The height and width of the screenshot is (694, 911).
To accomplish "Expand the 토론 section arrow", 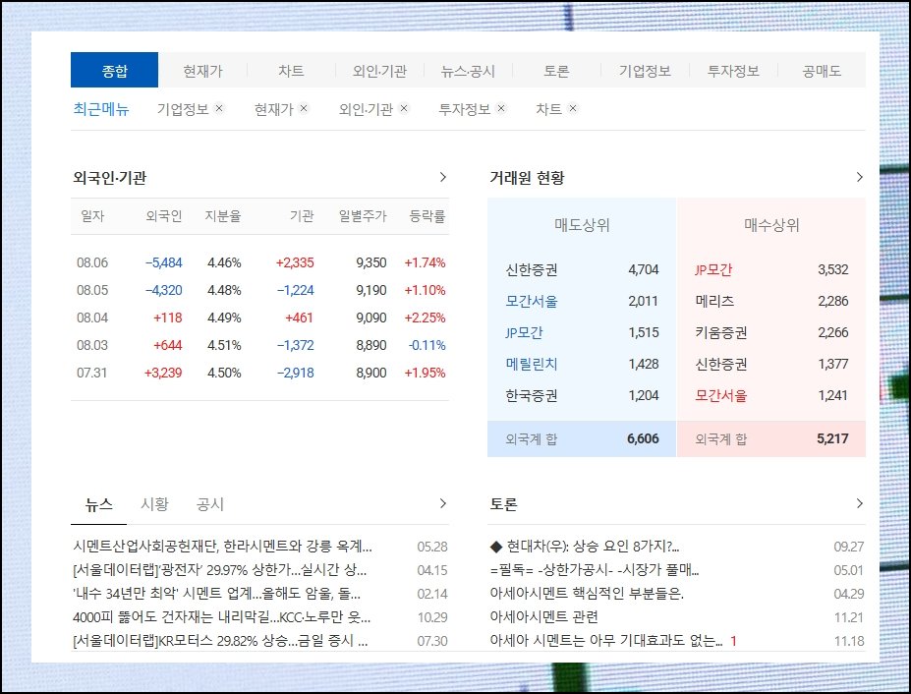I will point(859,503).
